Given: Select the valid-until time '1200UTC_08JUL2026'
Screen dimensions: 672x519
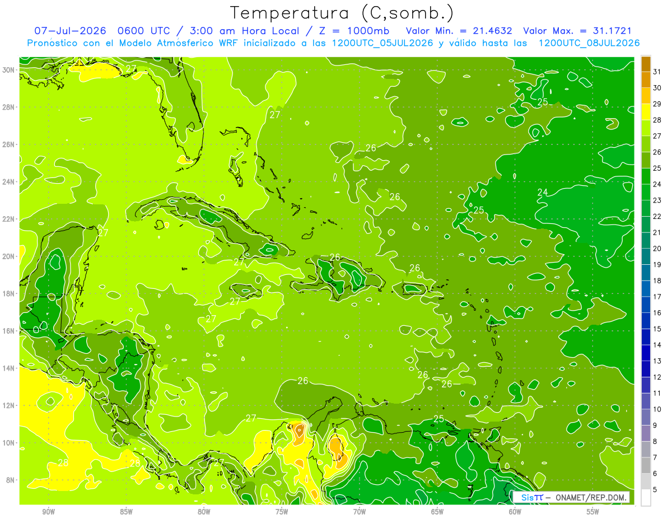Looking at the screenshot, I should (x=589, y=43).
